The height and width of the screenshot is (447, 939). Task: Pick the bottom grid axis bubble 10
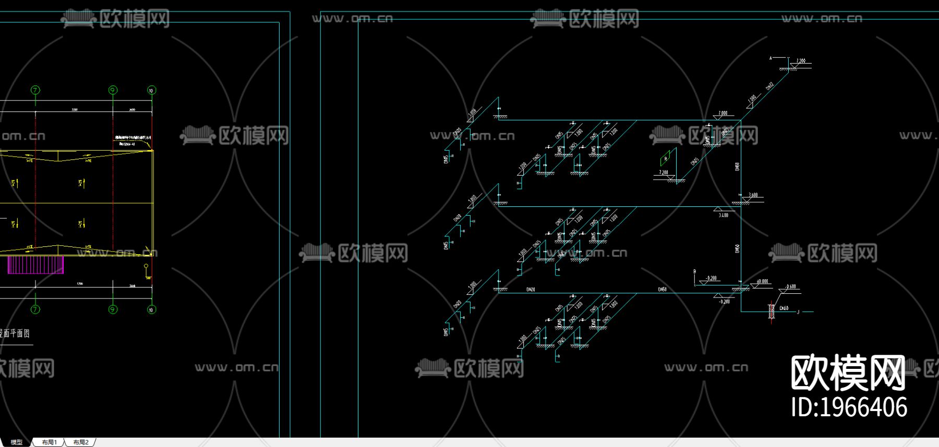151,309
